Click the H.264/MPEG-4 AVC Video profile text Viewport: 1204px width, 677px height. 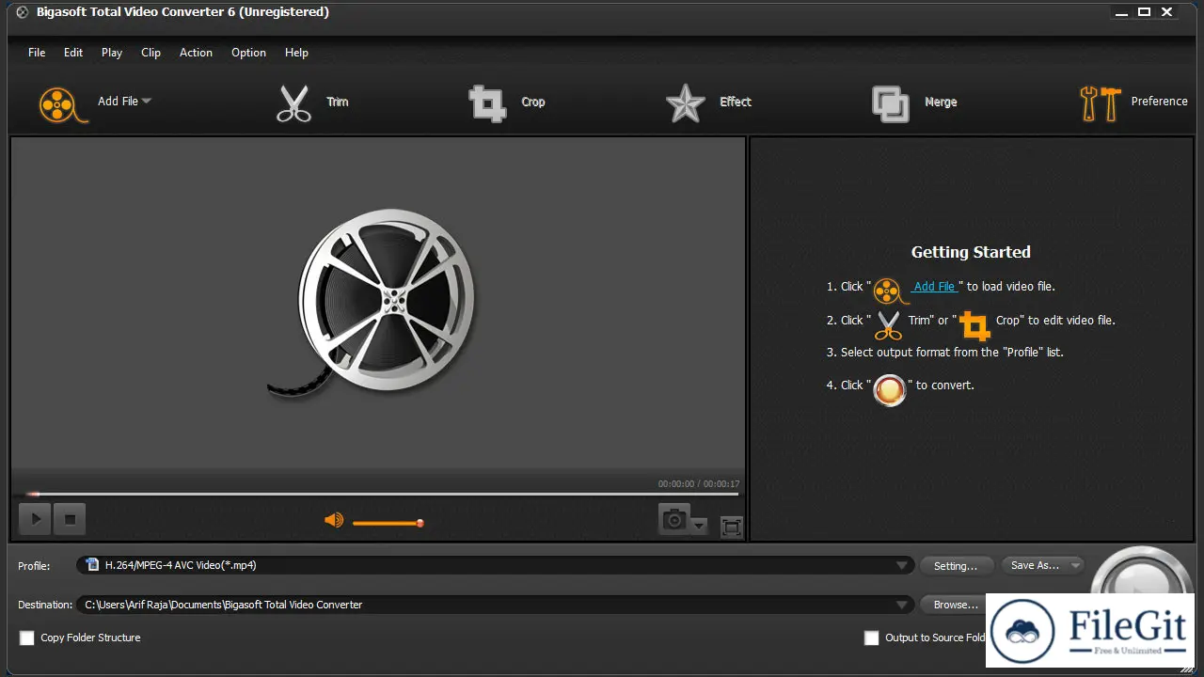pos(181,565)
